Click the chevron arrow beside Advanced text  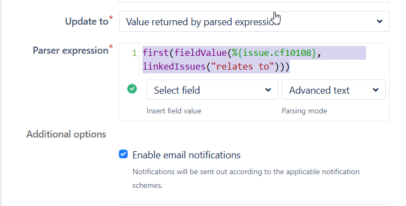click(x=375, y=90)
